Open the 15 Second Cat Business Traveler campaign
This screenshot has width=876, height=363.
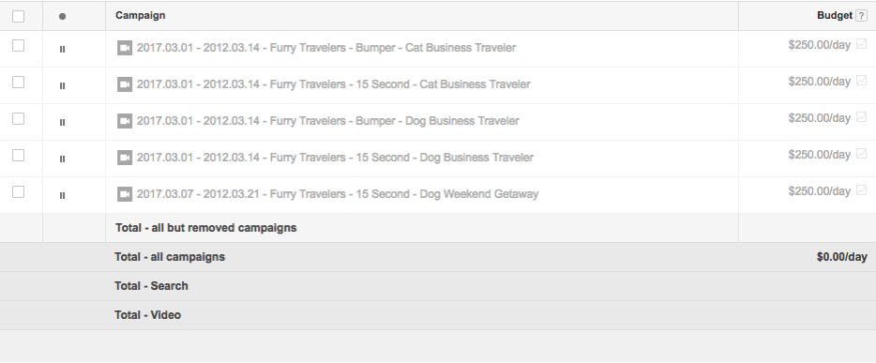(x=334, y=84)
